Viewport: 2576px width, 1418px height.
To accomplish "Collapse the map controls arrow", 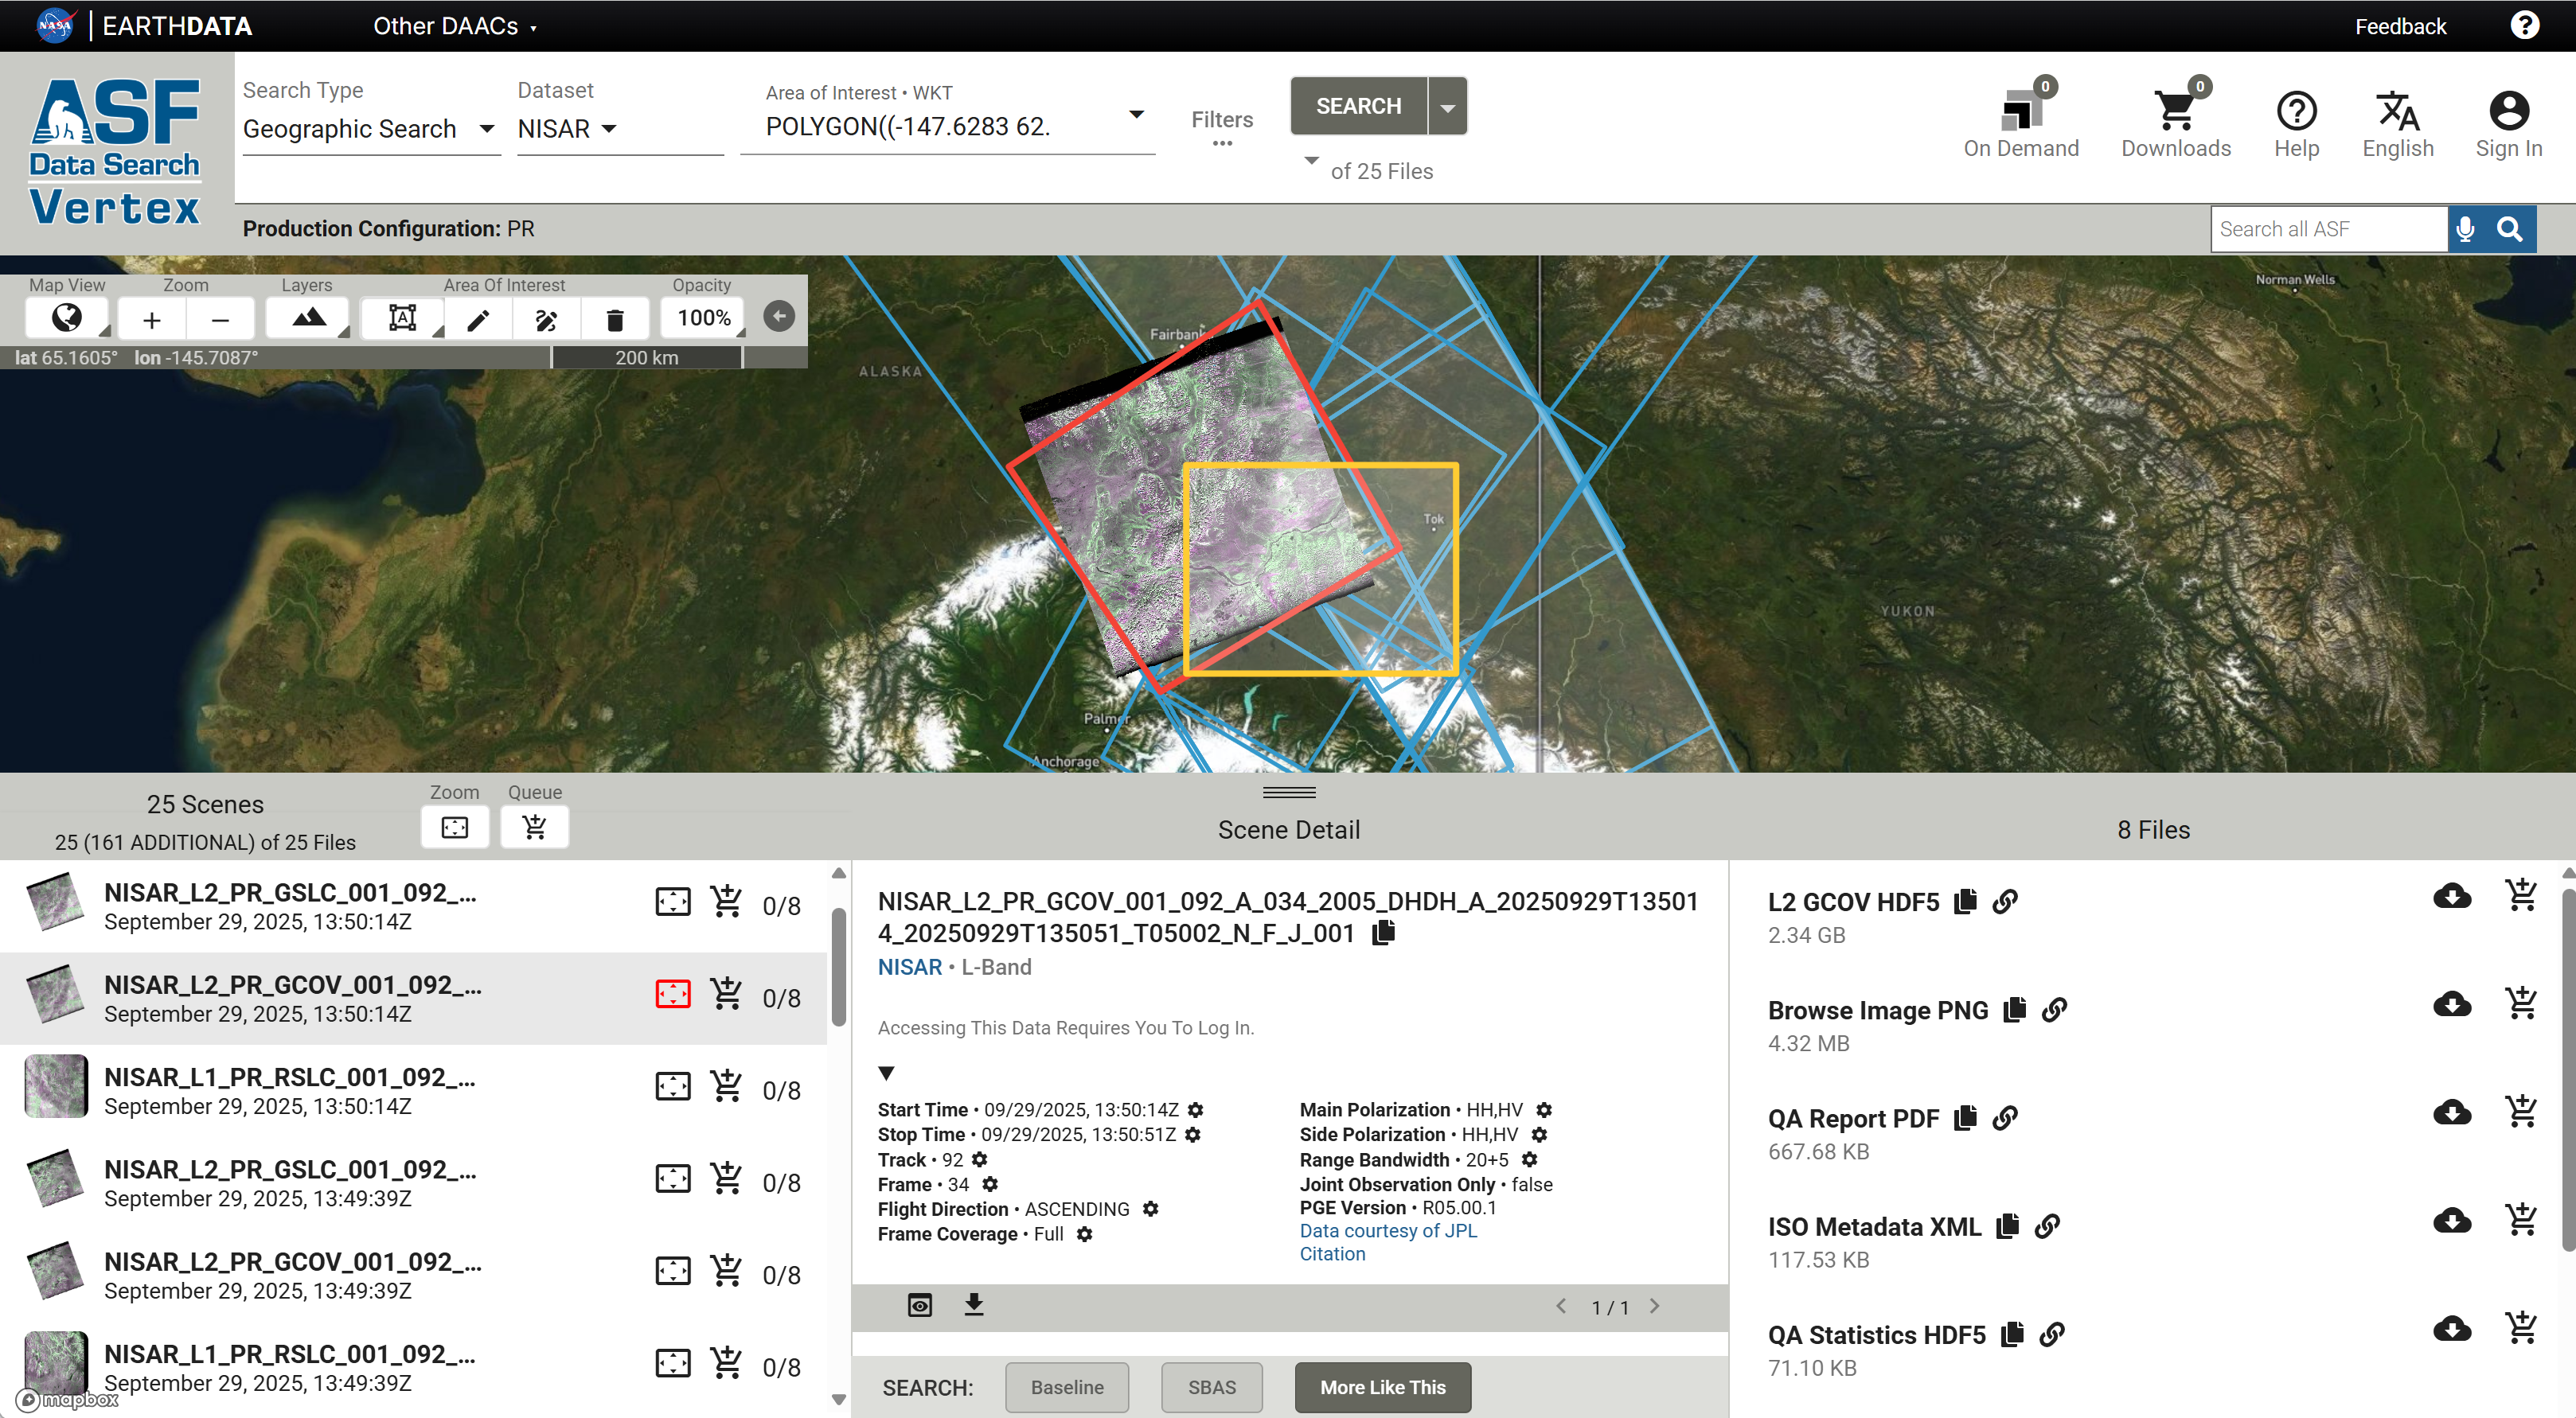I will point(779,317).
